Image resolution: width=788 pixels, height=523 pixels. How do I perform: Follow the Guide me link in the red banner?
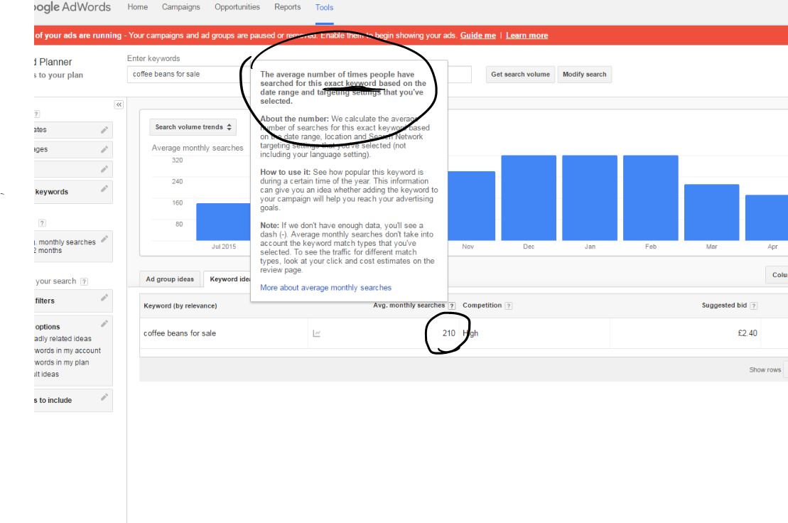tap(478, 35)
